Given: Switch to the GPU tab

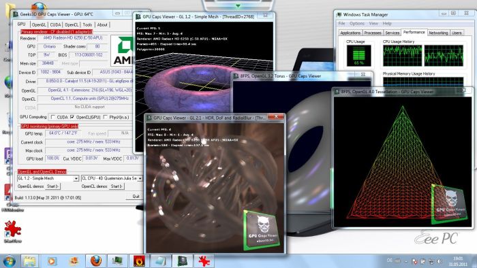Looking at the screenshot, I should [22, 24].
